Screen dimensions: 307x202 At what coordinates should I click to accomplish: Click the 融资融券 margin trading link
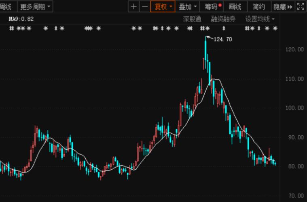pos(223,19)
